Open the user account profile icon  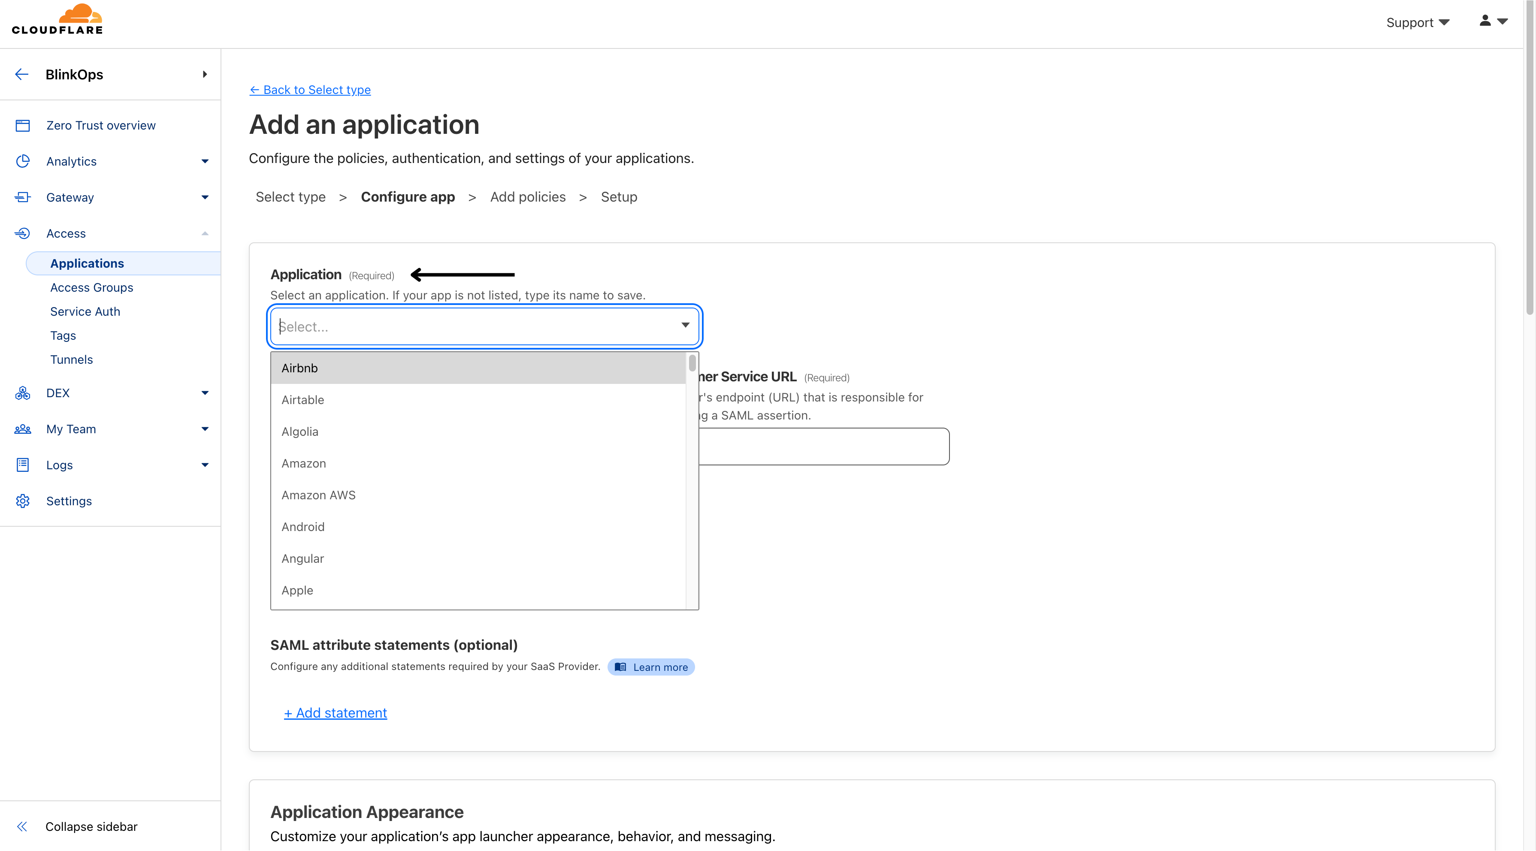tap(1485, 21)
